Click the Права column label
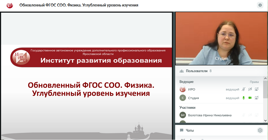Screen dimensions: 268x140 254,82
